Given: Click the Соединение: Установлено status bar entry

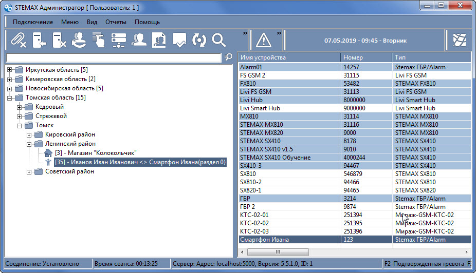Looking at the screenshot, I should tap(48, 264).
